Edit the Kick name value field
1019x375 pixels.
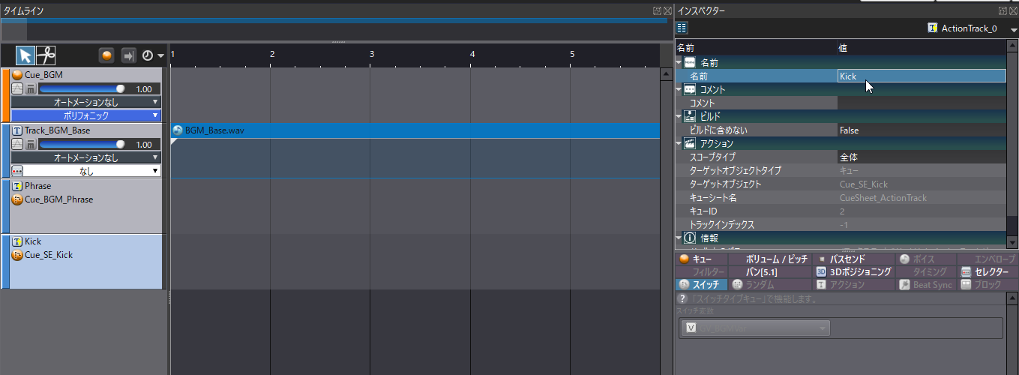click(x=921, y=76)
